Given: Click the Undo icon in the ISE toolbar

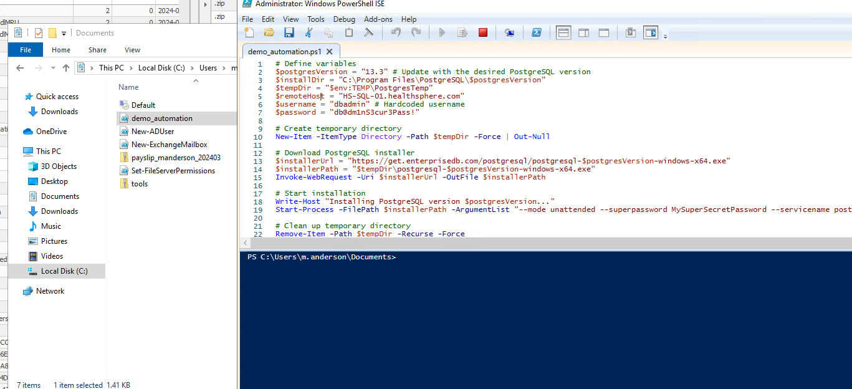Looking at the screenshot, I should 396,32.
